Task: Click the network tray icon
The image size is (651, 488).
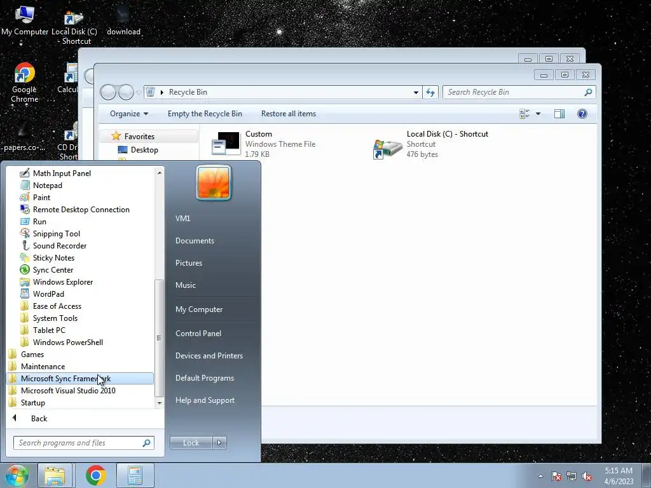Action: coord(572,476)
